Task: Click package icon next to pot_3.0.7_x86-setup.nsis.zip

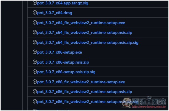Action: pos(35,62)
